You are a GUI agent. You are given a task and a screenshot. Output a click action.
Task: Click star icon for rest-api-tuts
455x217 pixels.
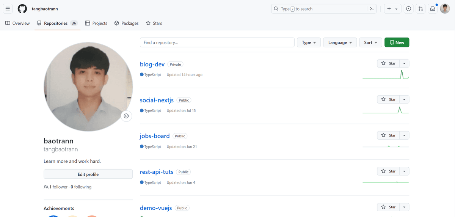tap(383, 171)
